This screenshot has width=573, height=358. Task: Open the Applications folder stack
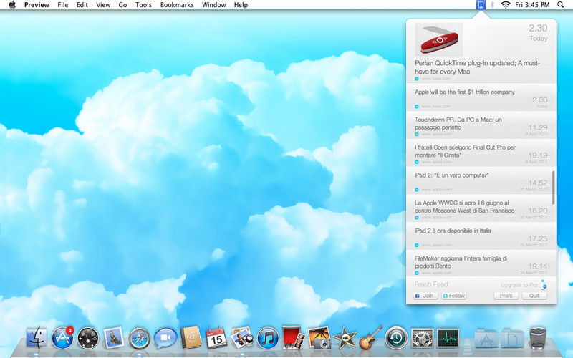pyautogui.click(x=486, y=338)
